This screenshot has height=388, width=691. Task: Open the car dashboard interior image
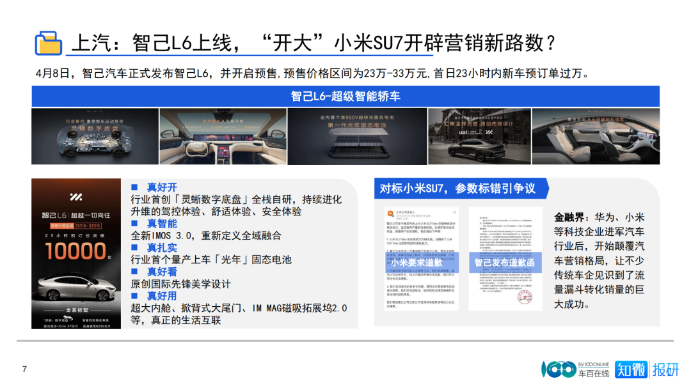(x=223, y=137)
